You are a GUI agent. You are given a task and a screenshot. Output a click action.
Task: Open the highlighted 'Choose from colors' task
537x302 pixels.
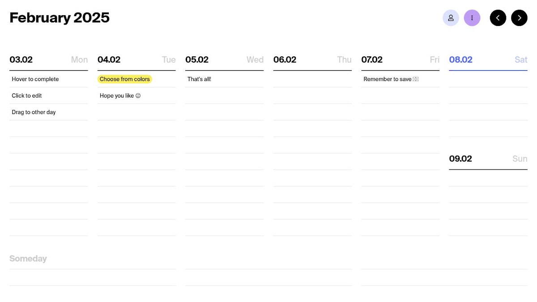click(x=125, y=79)
